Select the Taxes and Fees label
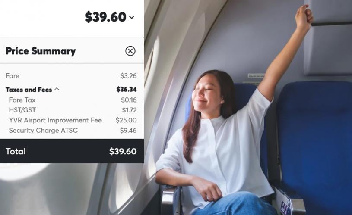 tap(29, 90)
